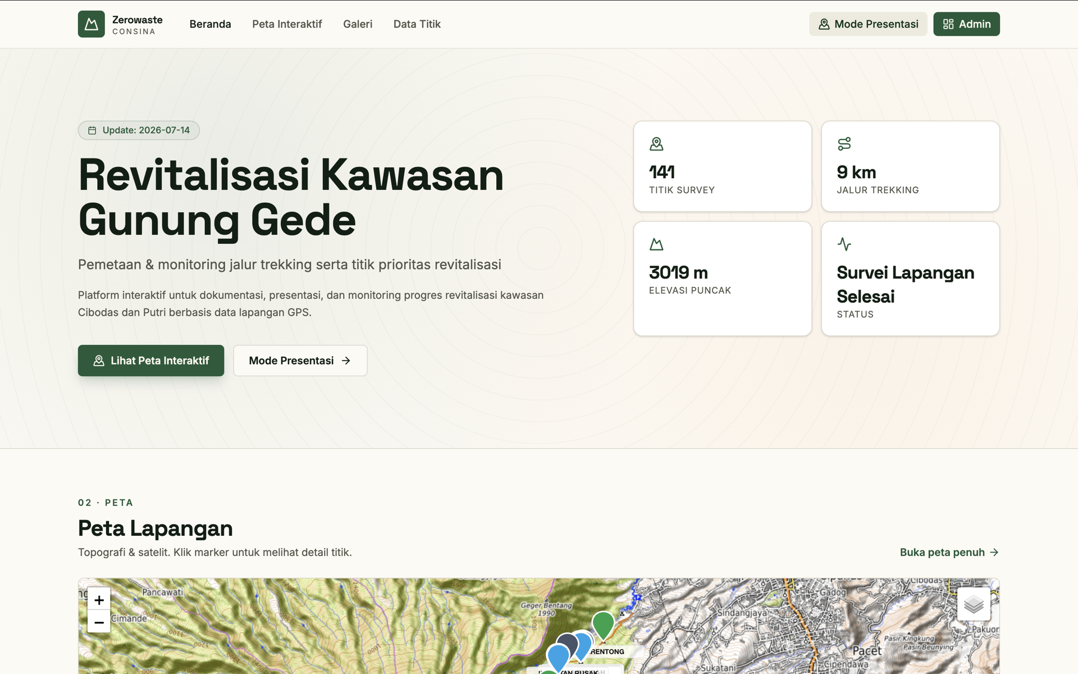Open the Admin dashboard button

[x=966, y=24]
